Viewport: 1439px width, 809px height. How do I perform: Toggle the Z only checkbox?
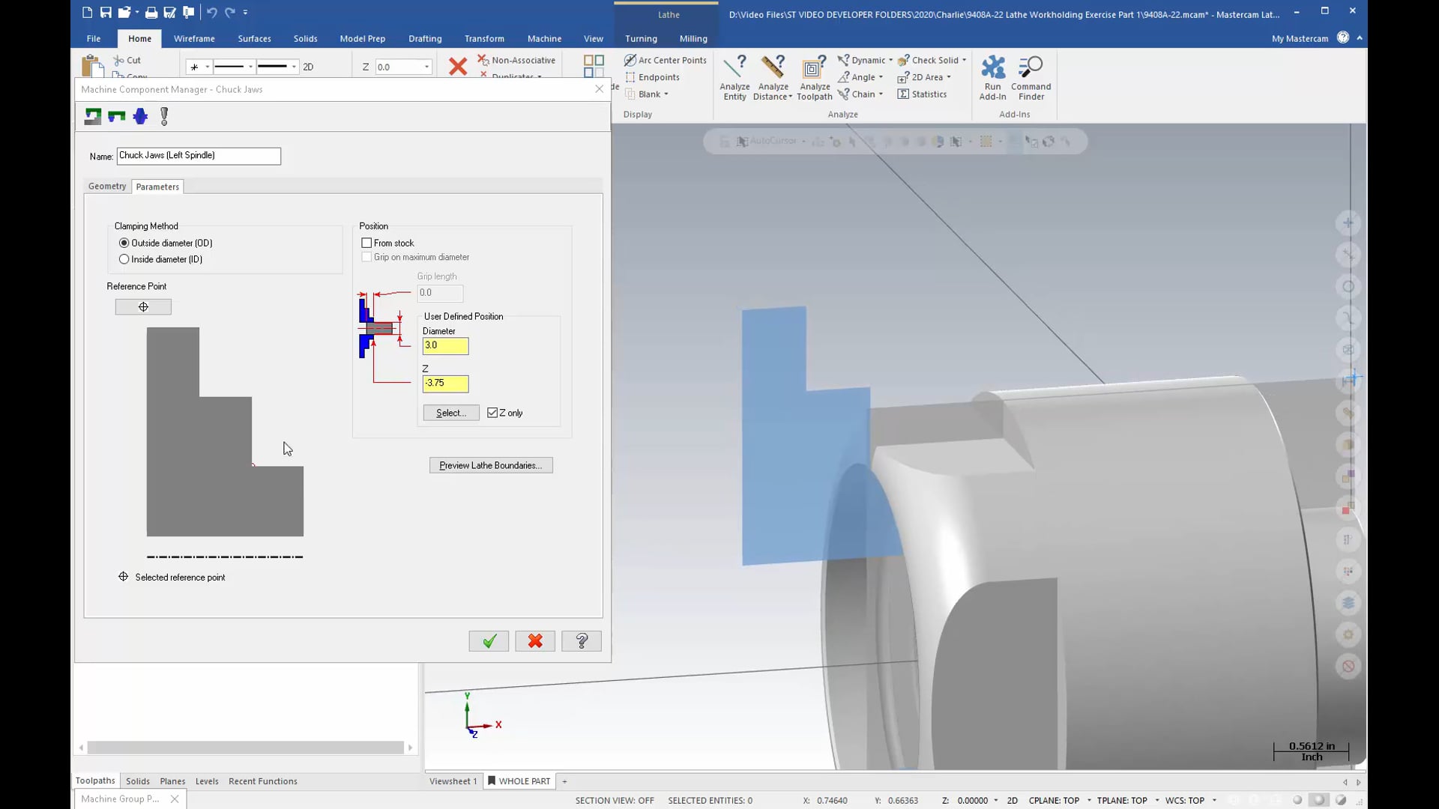point(492,413)
